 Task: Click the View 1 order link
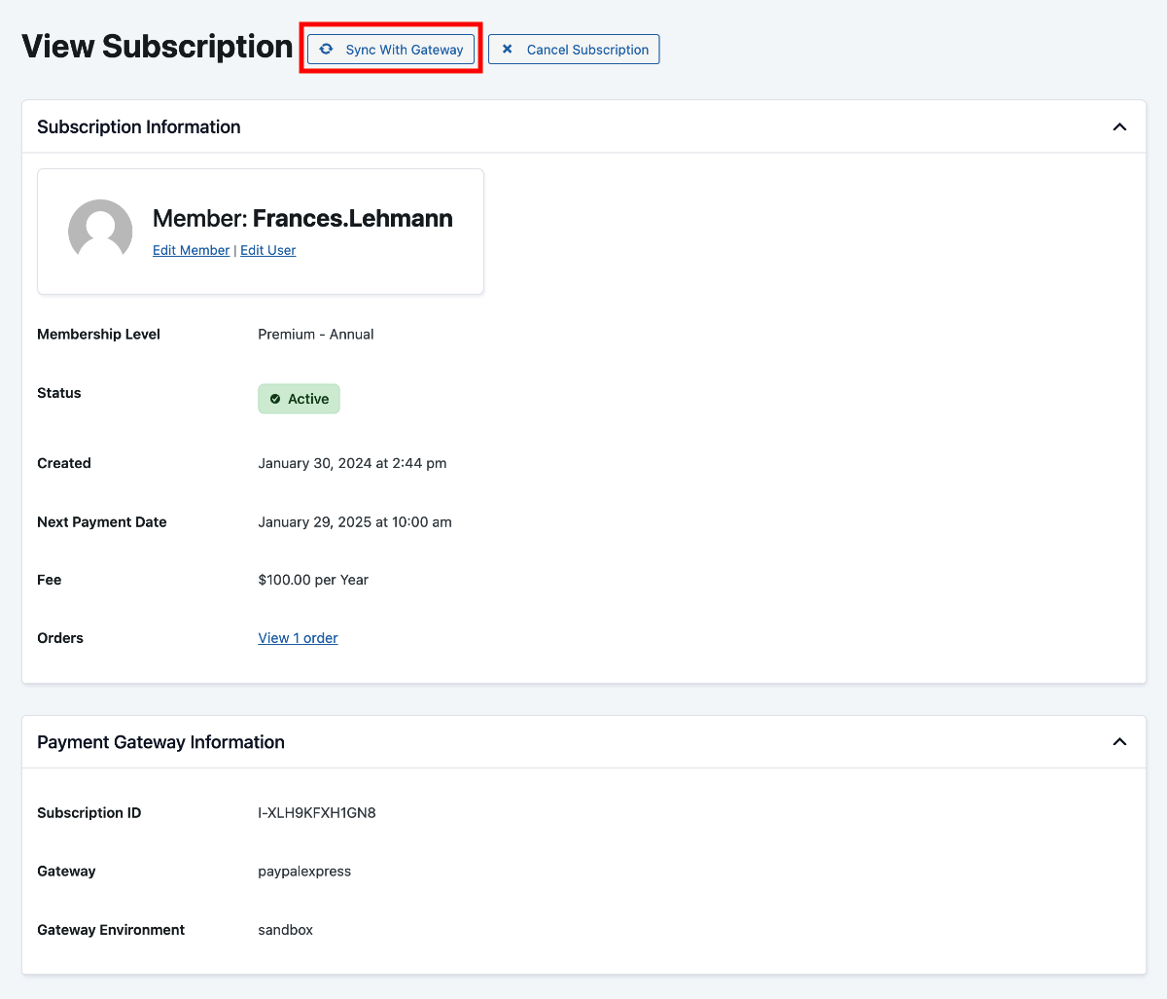tap(298, 637)
